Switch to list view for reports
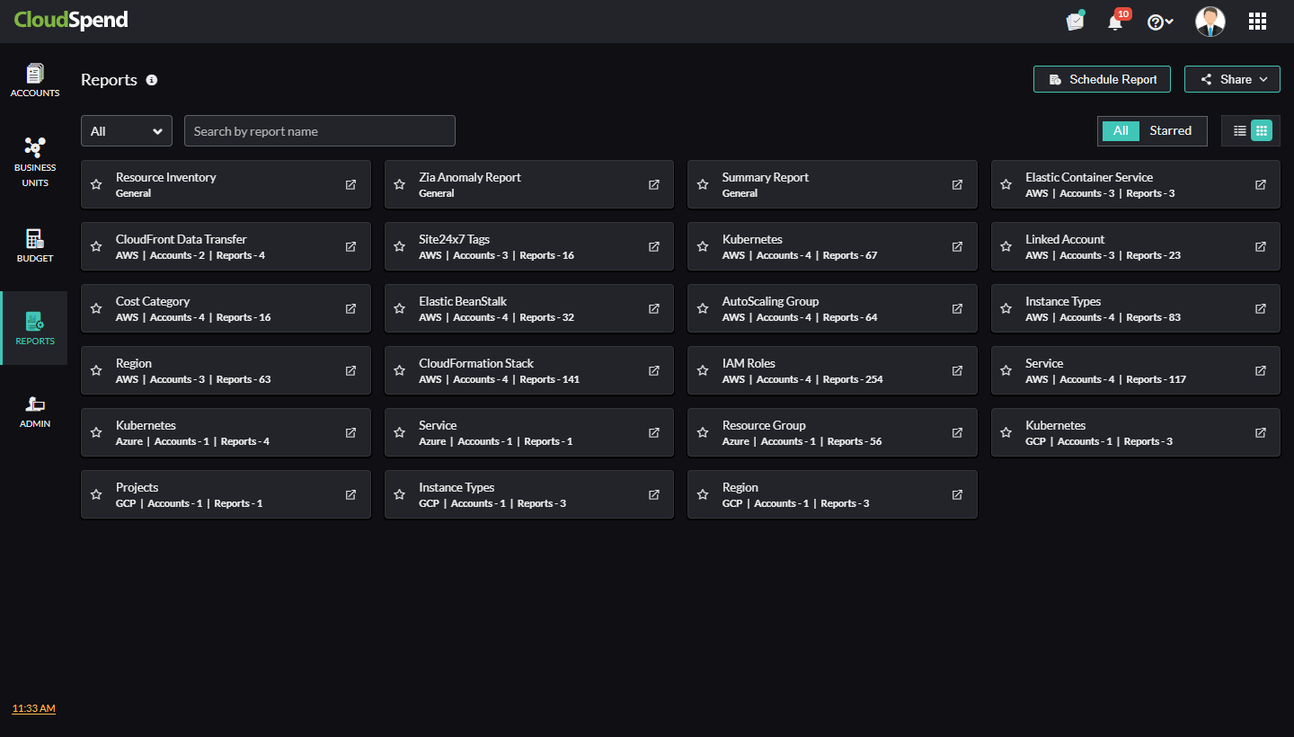1294x737 pixels. (1239, 130)
